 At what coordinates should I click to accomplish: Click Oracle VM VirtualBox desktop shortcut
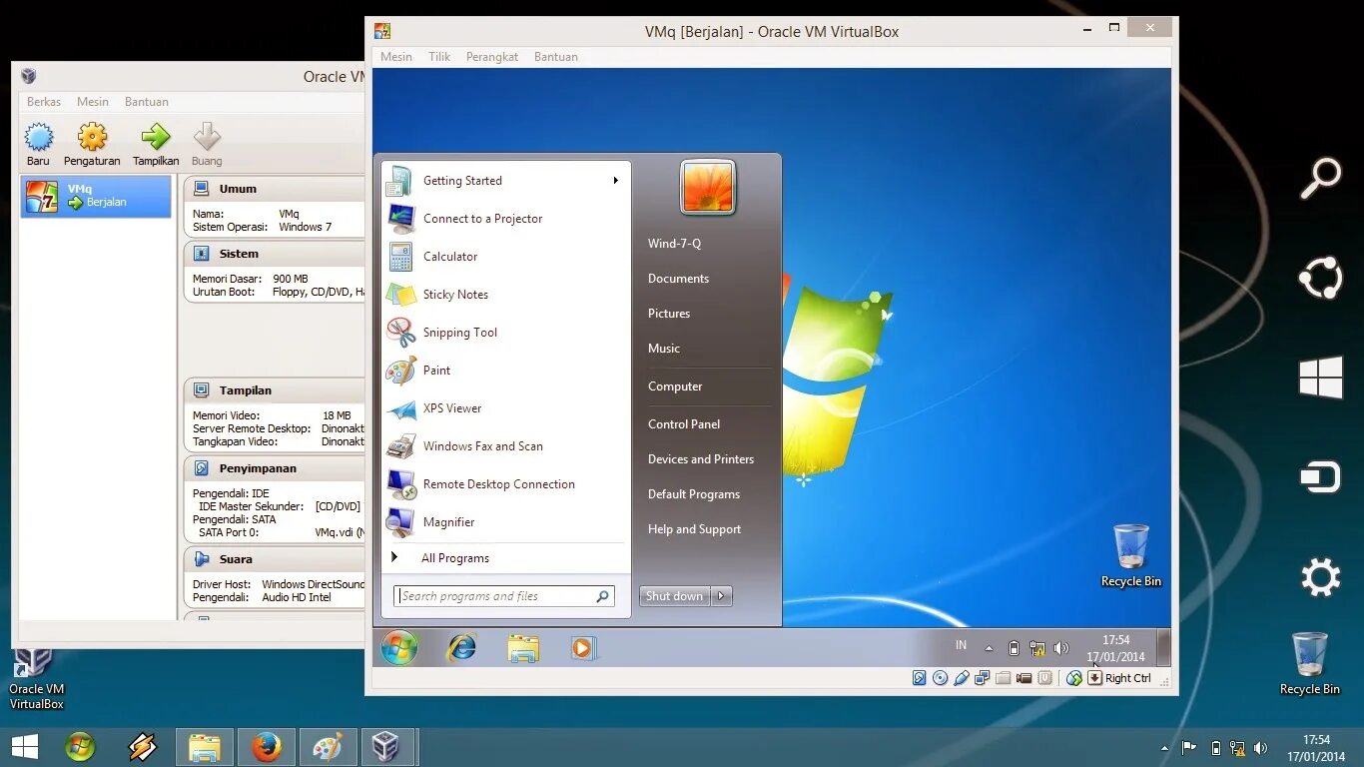pyautogui.click(x=36, y=680)
